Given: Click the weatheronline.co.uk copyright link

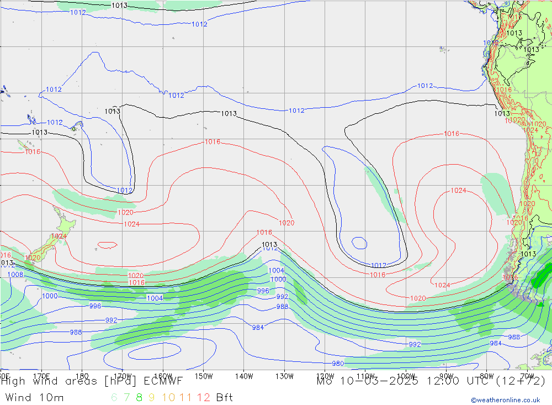Looking at the screenshot, I should (x=506, y=400).
